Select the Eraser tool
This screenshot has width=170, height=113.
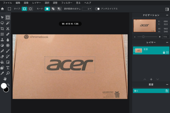[2, 56]
